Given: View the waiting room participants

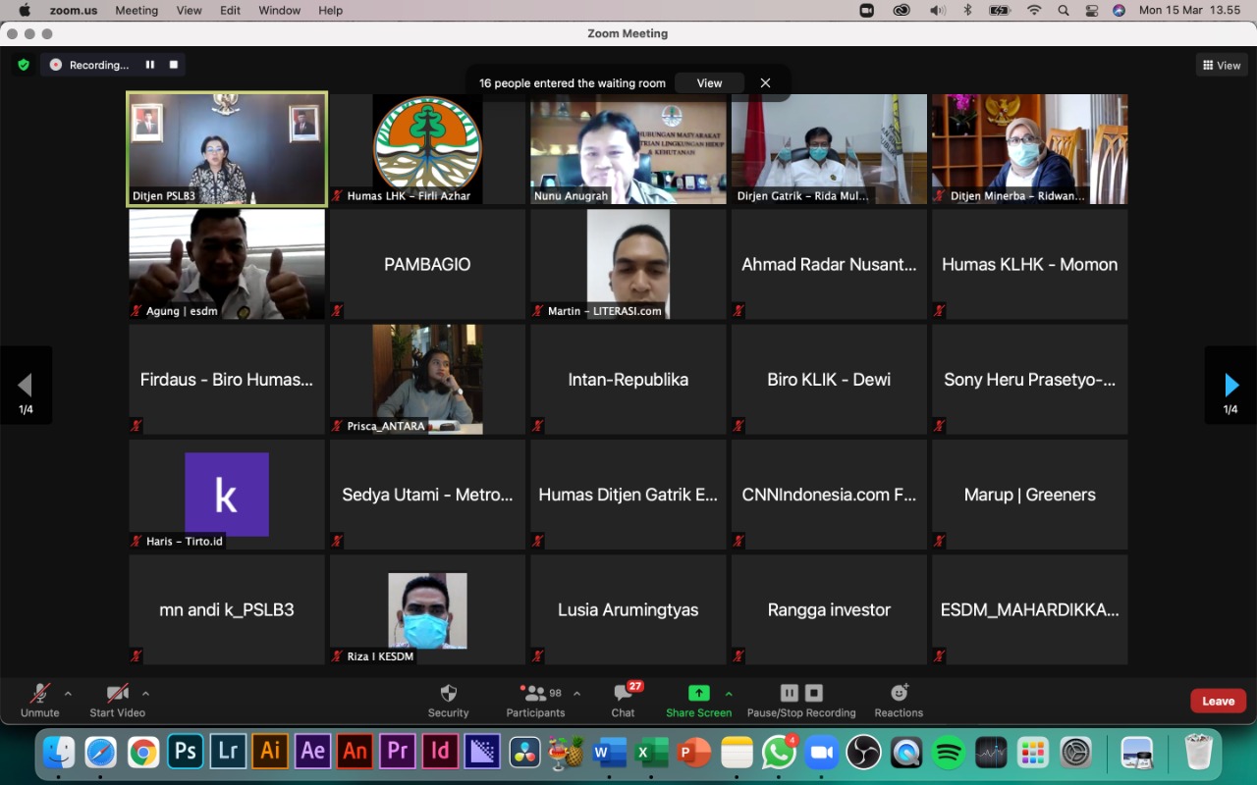Looking at the screenshot, I should pyautogui.click(x=709, y=83).
